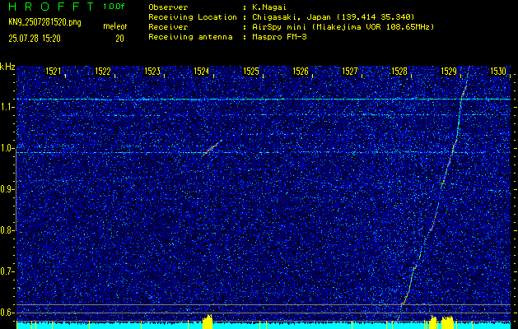Click the 1528 time marker
Viewport: 518px width, 329px height.
point(399,72)
